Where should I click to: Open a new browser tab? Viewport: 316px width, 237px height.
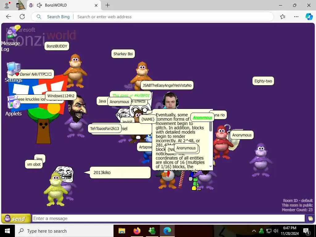tap(108, 5)
